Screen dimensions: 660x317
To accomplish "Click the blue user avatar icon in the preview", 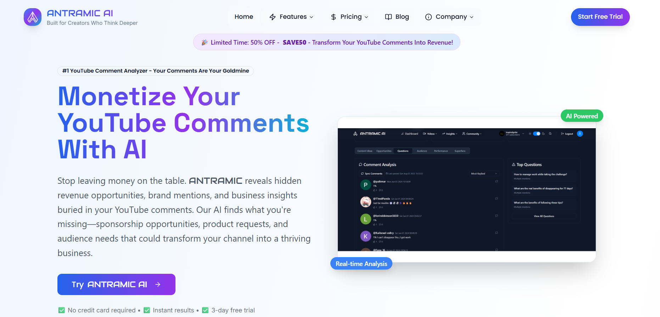I will tap(580, 134).
